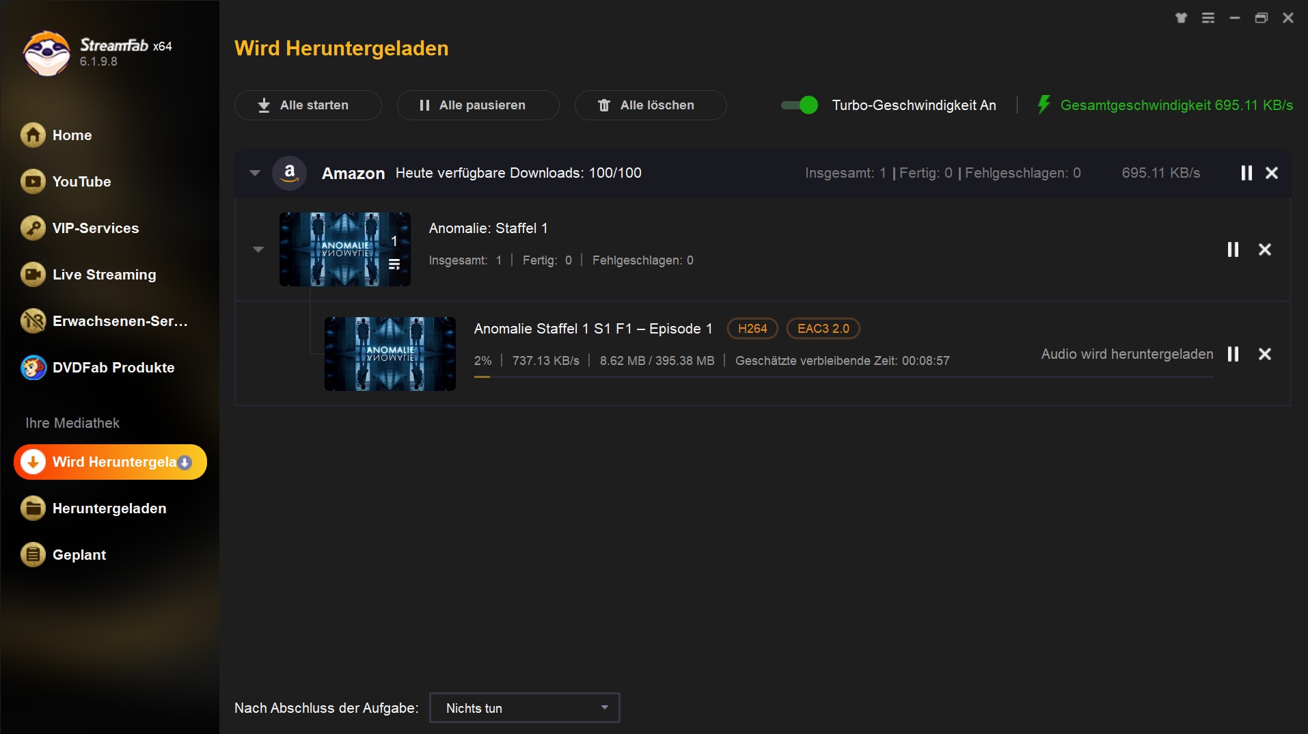Open Live Streaming section
This screenshot has height=734, width=1308.
tap(109, 275)
